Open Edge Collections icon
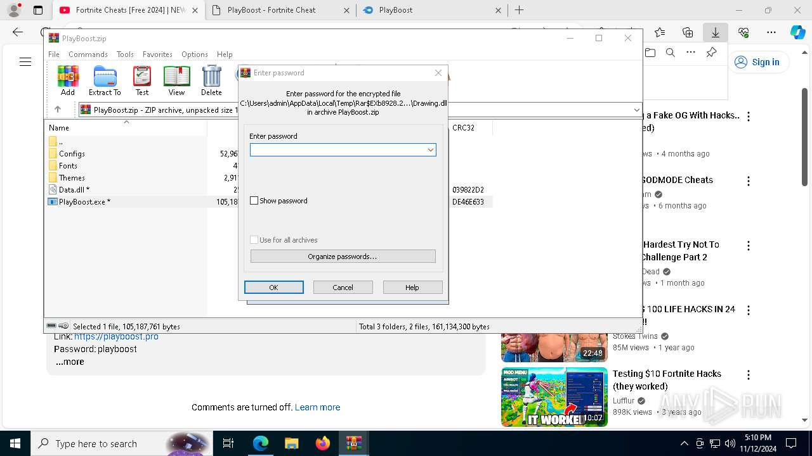Image resolution: width=812 pixels, height=456 pixels. (x=688, y=32)
